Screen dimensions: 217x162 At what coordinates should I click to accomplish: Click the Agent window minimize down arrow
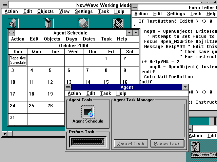coord(185,87)
